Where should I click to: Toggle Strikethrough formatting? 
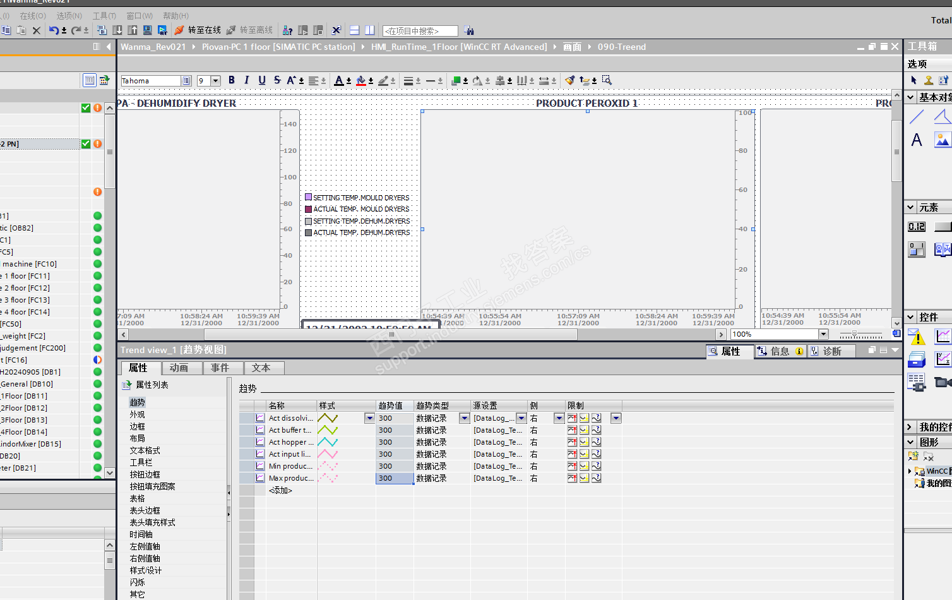pos(277,80)
